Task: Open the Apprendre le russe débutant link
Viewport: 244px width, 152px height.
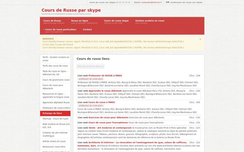Action: pos(105,91)
